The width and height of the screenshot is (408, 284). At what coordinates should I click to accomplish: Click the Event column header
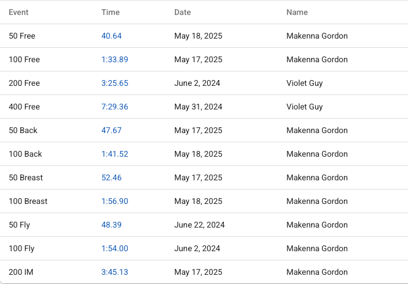pyautogui.click(x=18, y=12)
